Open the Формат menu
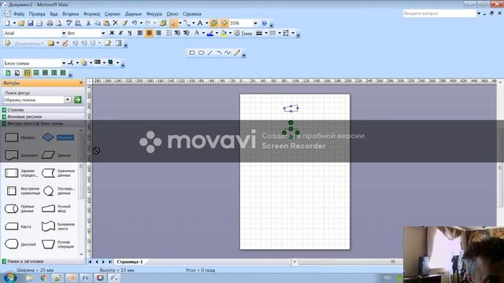This screenshot has width=504, height=283. 91,14
